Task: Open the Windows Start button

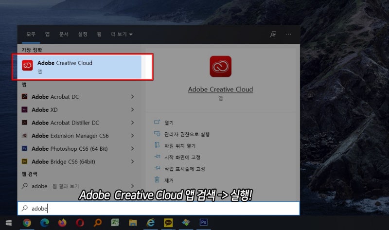Action: click(x=9, y=223)
